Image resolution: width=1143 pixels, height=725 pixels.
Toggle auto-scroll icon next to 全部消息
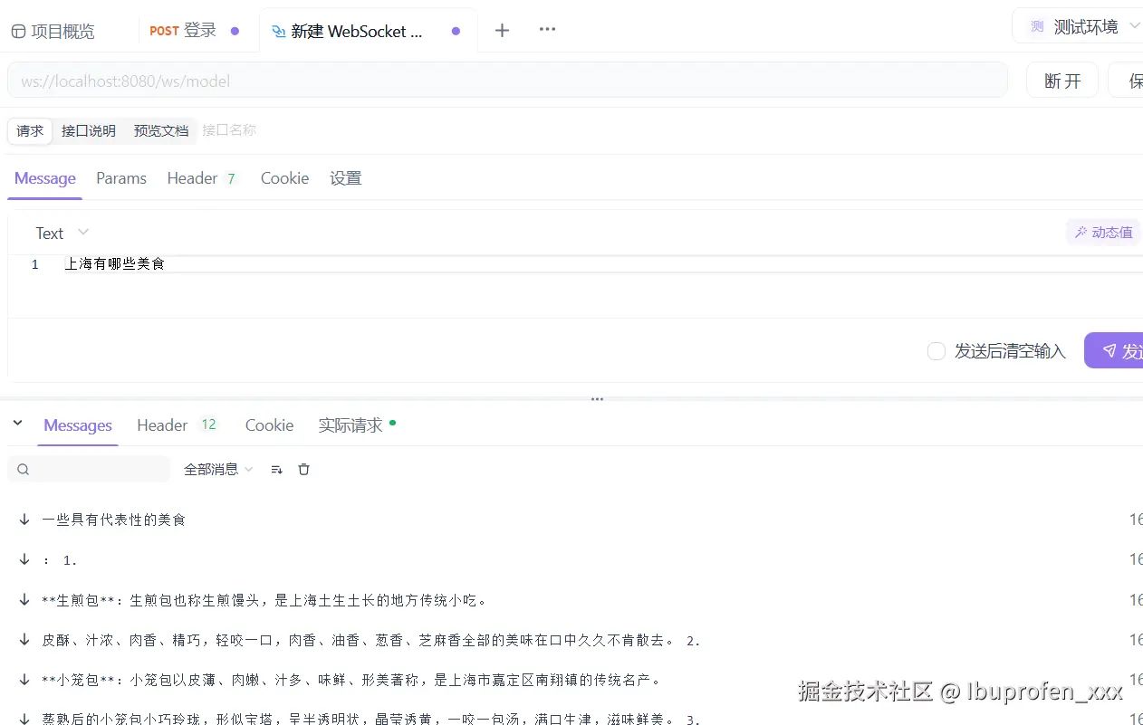click(276, 469)
